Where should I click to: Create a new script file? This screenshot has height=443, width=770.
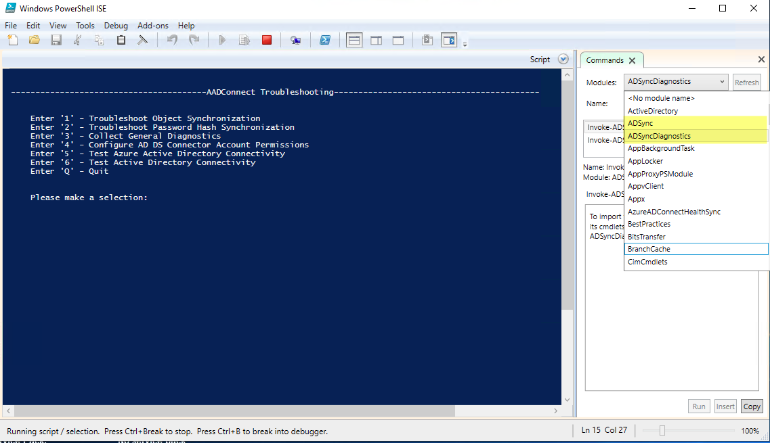pyautogui.click(x=13, y=40)
